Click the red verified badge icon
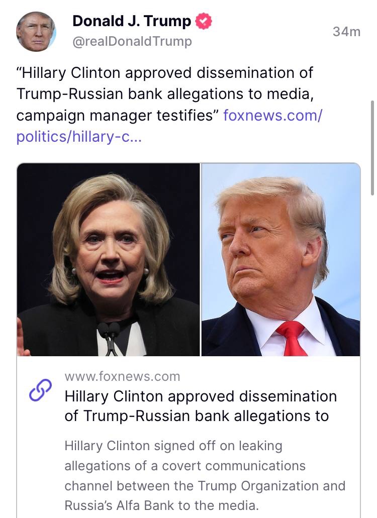The height and width of the screenshot is (518, 377). pos(204,21)
